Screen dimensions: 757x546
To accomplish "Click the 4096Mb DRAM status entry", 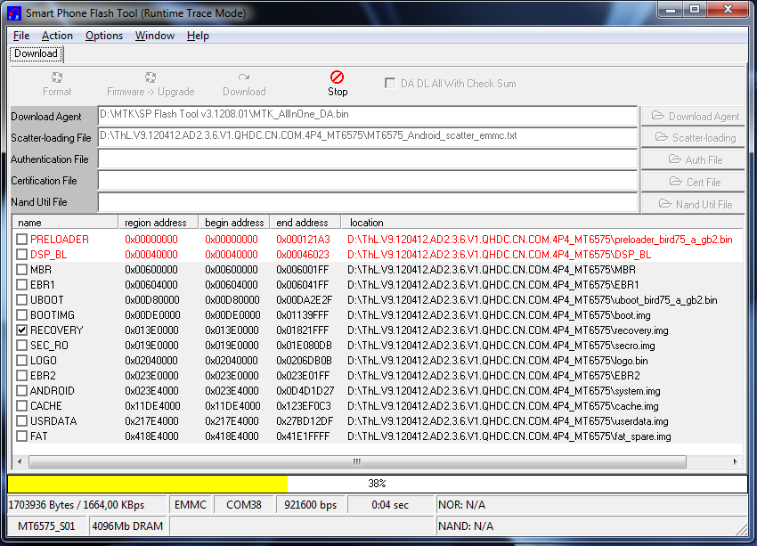I will (x=128, y=526).
